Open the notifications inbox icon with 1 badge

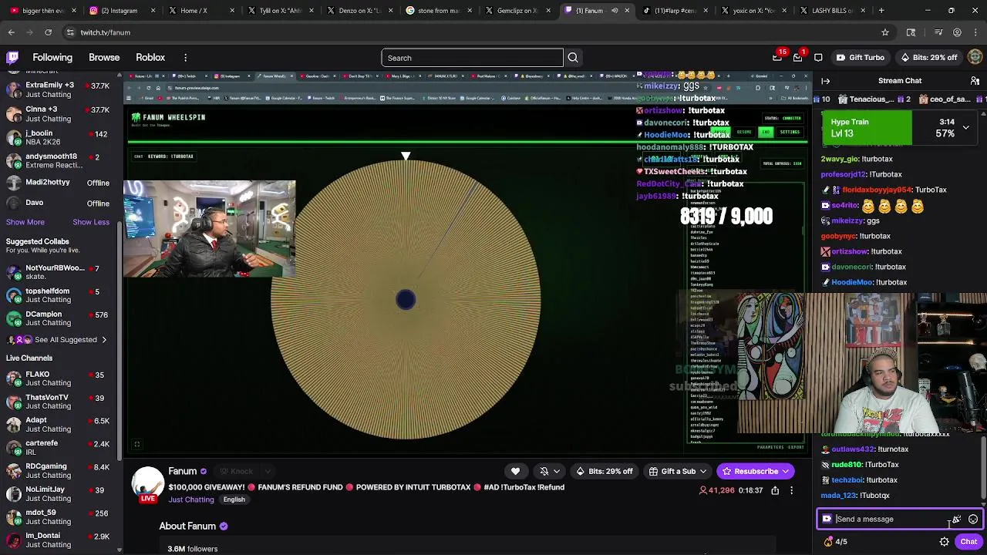[798, 58]
